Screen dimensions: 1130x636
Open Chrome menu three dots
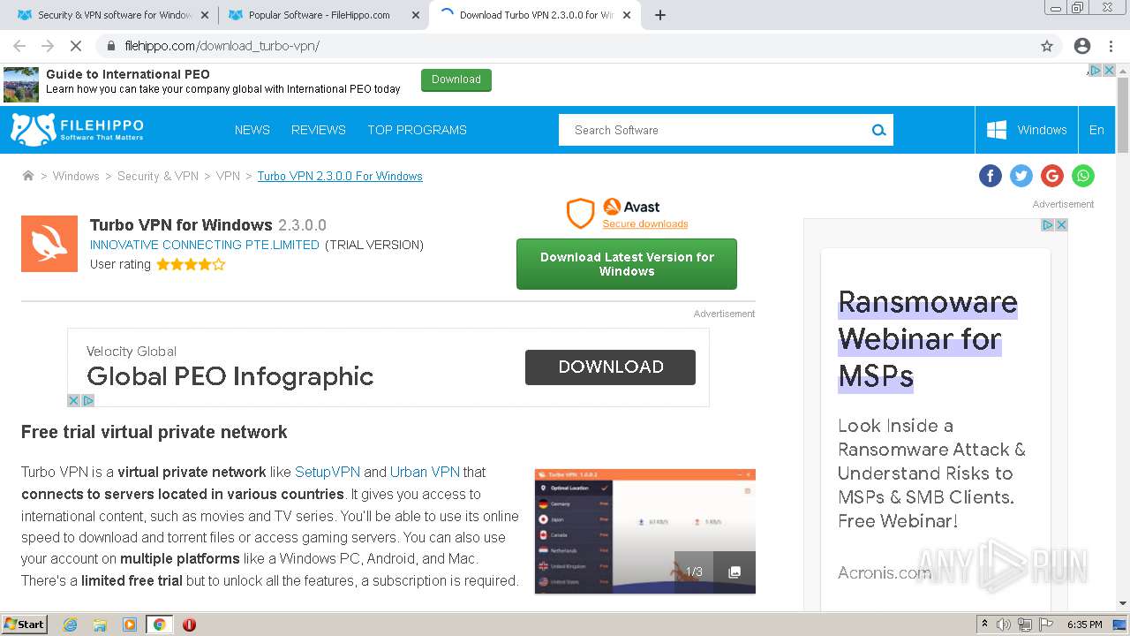(x=1111, y=46)
